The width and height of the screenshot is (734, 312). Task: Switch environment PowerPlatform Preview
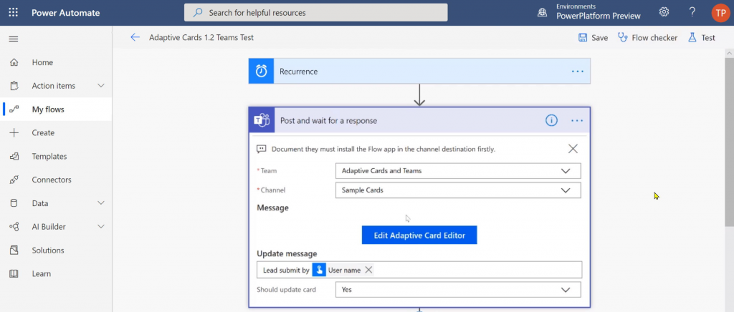(x=599, y=16)
